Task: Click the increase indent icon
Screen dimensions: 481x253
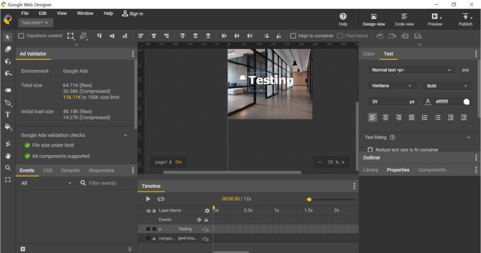Action: coord(464,118)
